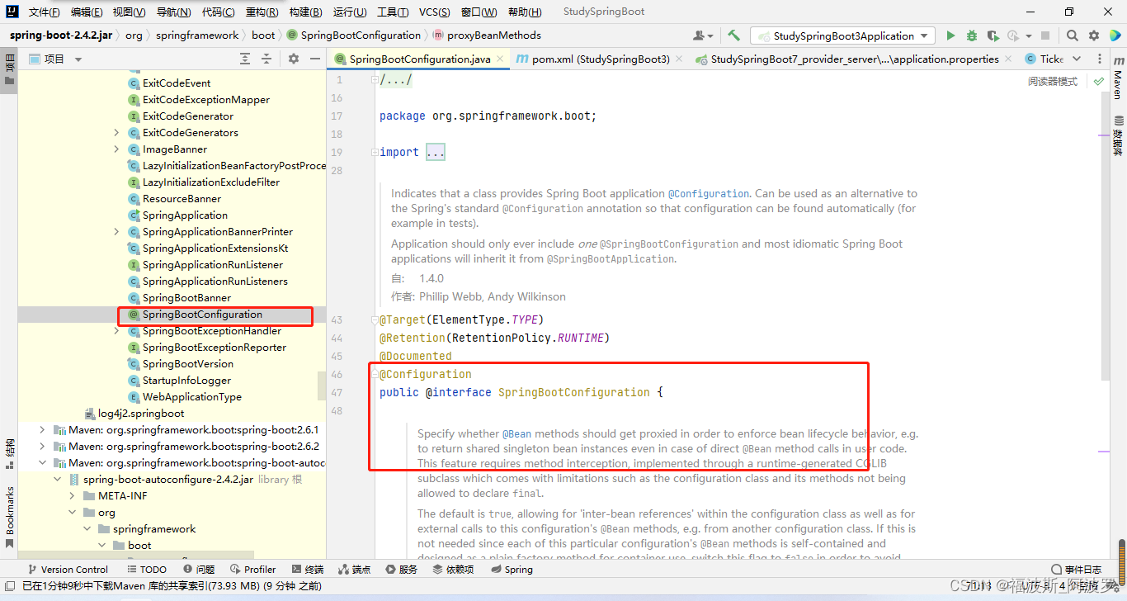Collapse all nodes in the project panel

(x=266, y=59)
